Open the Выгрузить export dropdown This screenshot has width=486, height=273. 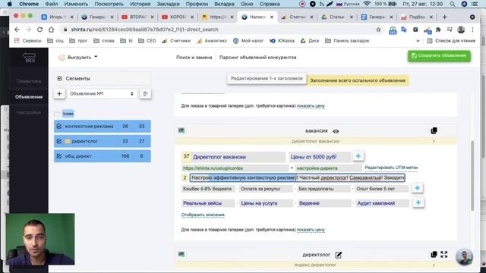coord(78,58)
